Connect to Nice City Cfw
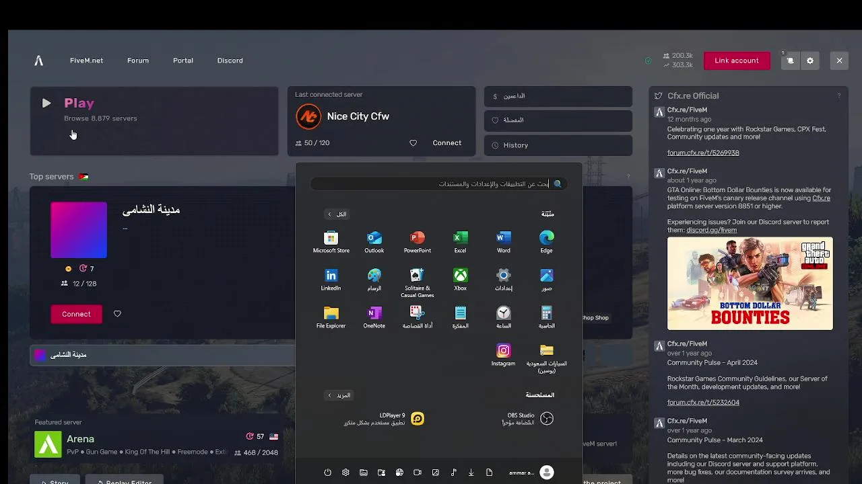 (x=447, y=143)
